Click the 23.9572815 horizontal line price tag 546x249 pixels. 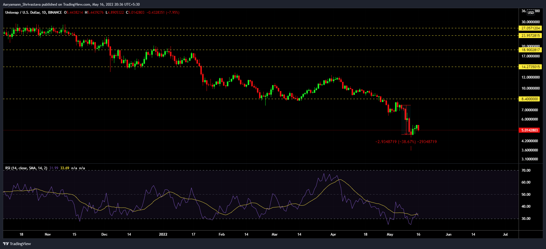(x=530, y=36)
